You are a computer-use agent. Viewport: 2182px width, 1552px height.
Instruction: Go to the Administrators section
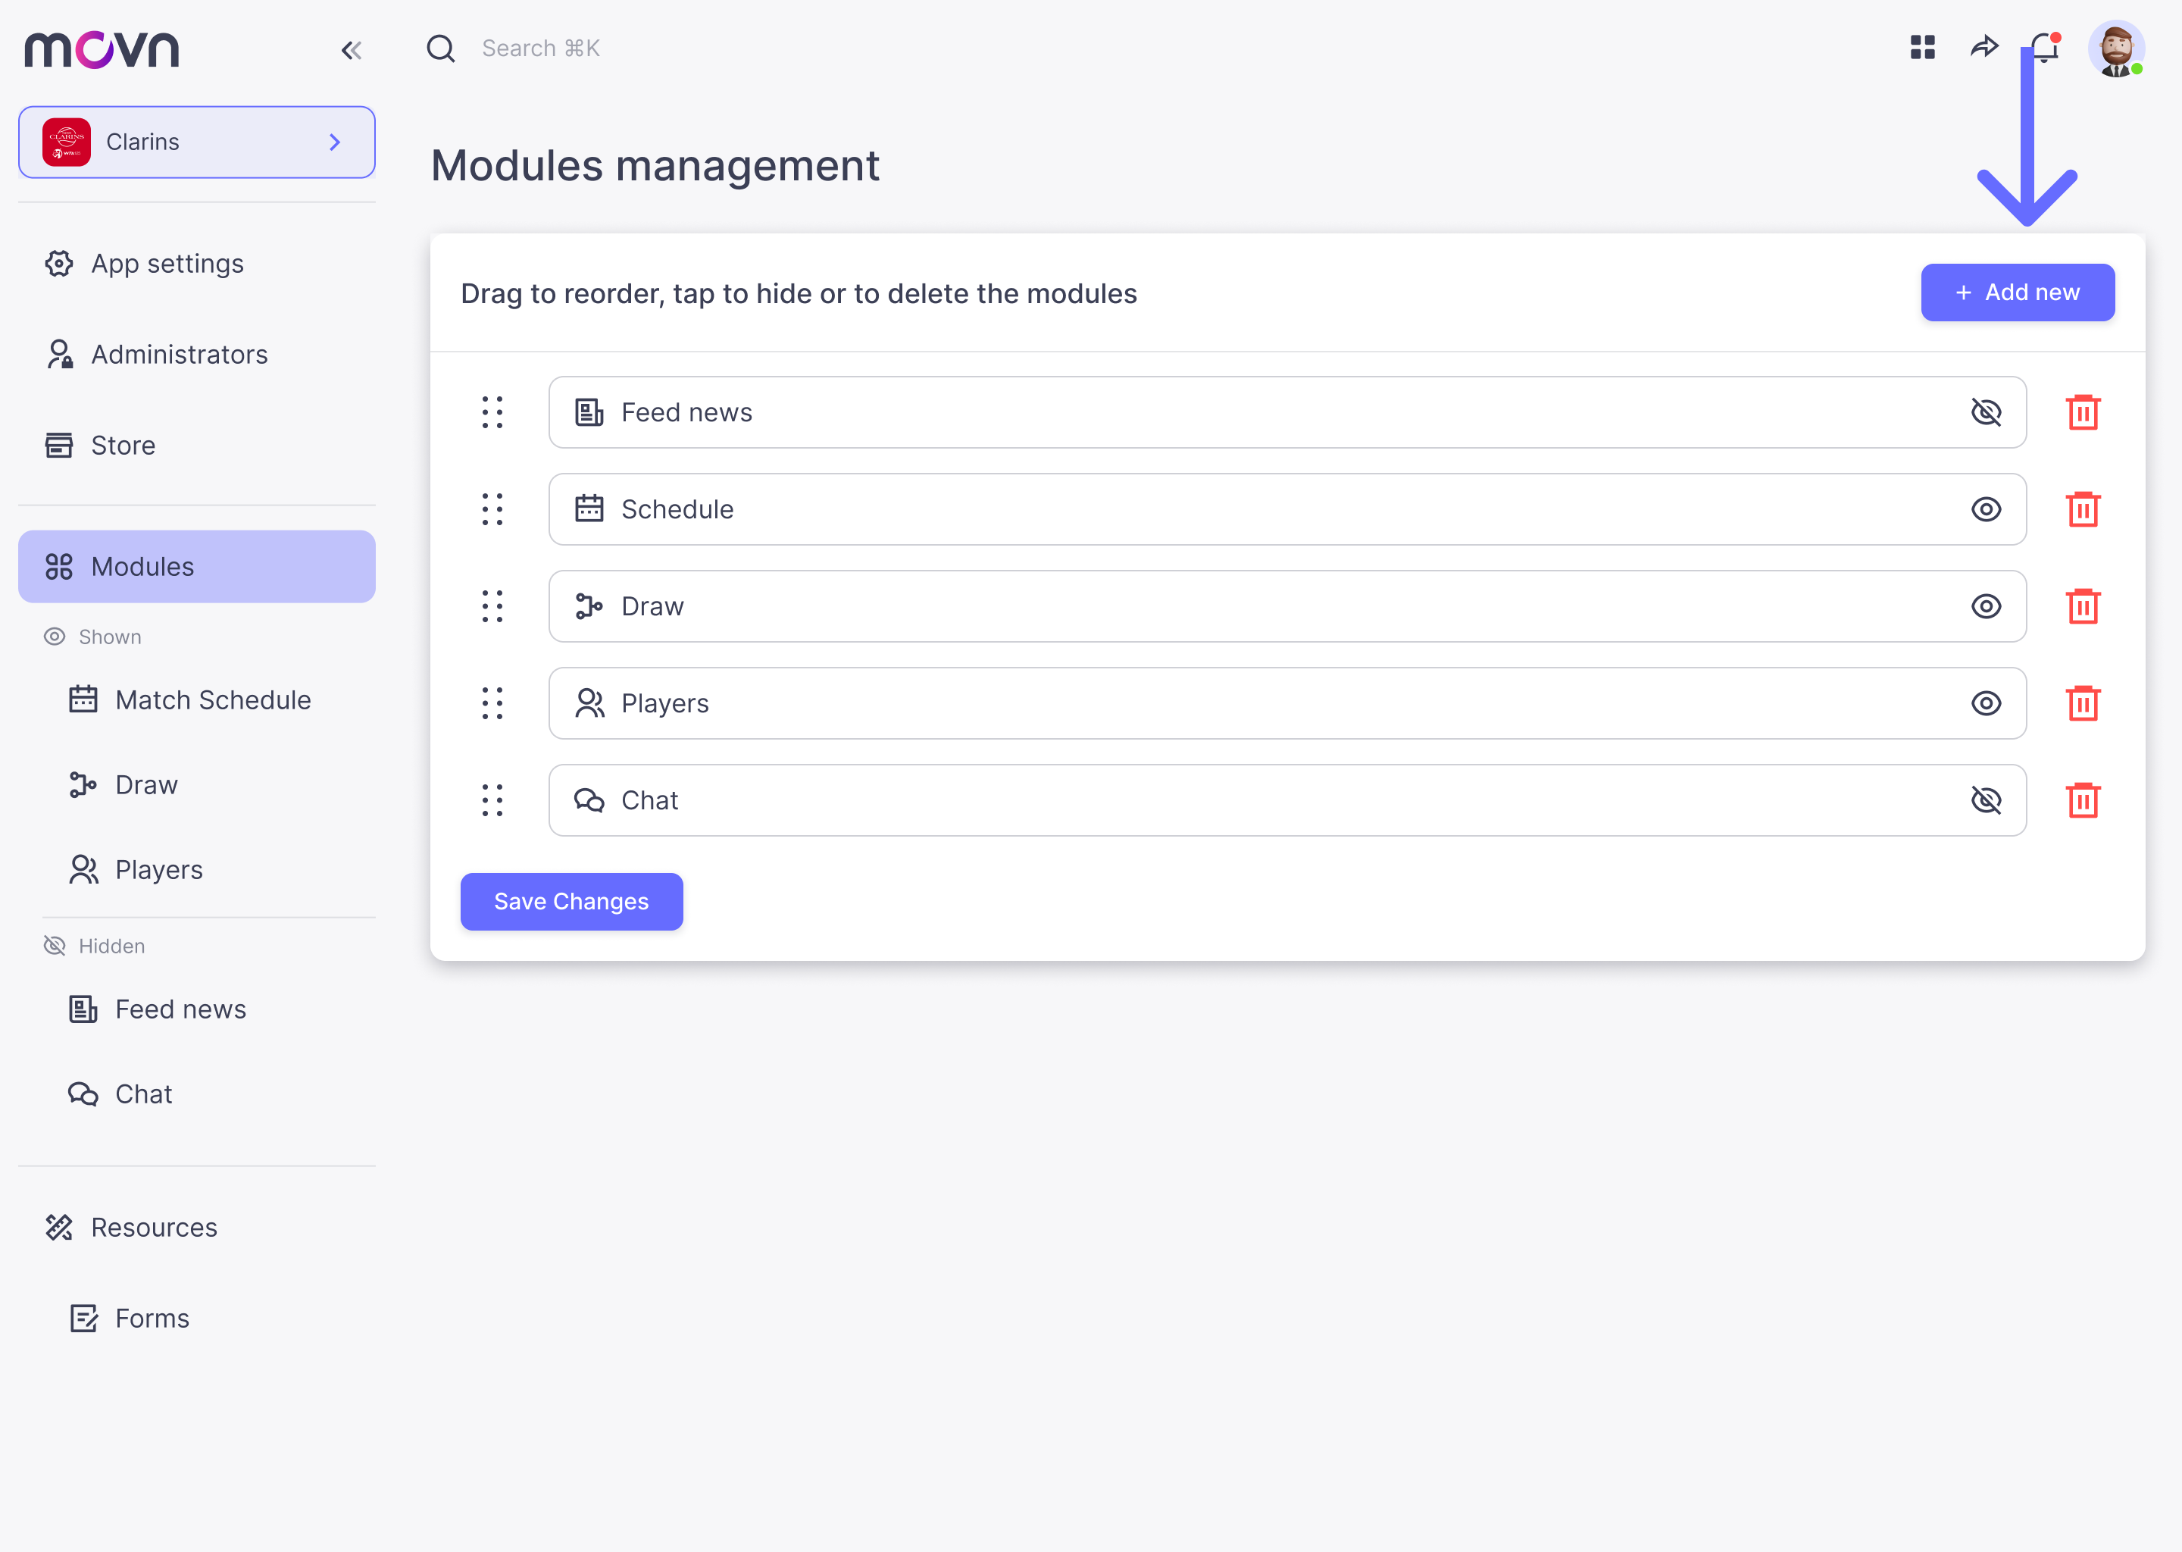point(179,355)
